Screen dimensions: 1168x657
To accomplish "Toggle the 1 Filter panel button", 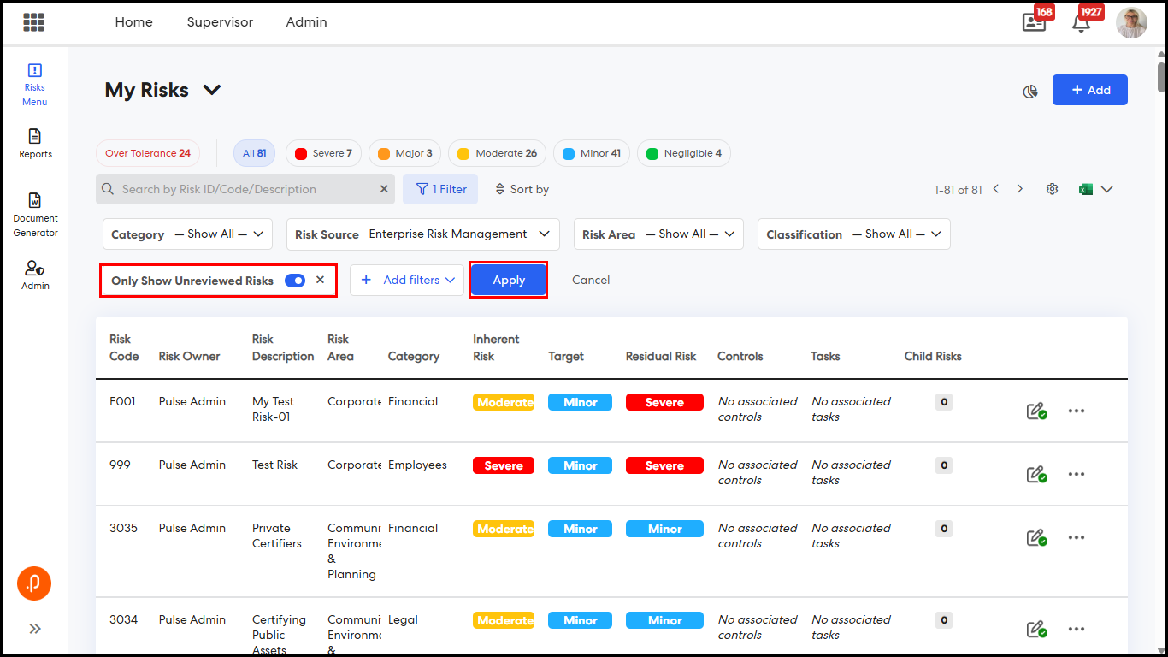I will click(441, 189).
